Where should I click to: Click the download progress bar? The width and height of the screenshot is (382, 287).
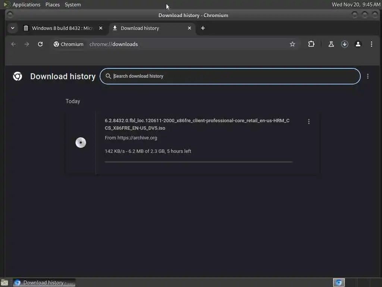tap(198, 162)
